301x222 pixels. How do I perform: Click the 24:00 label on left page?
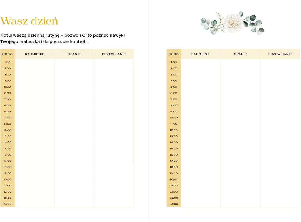tap(7, 204)
